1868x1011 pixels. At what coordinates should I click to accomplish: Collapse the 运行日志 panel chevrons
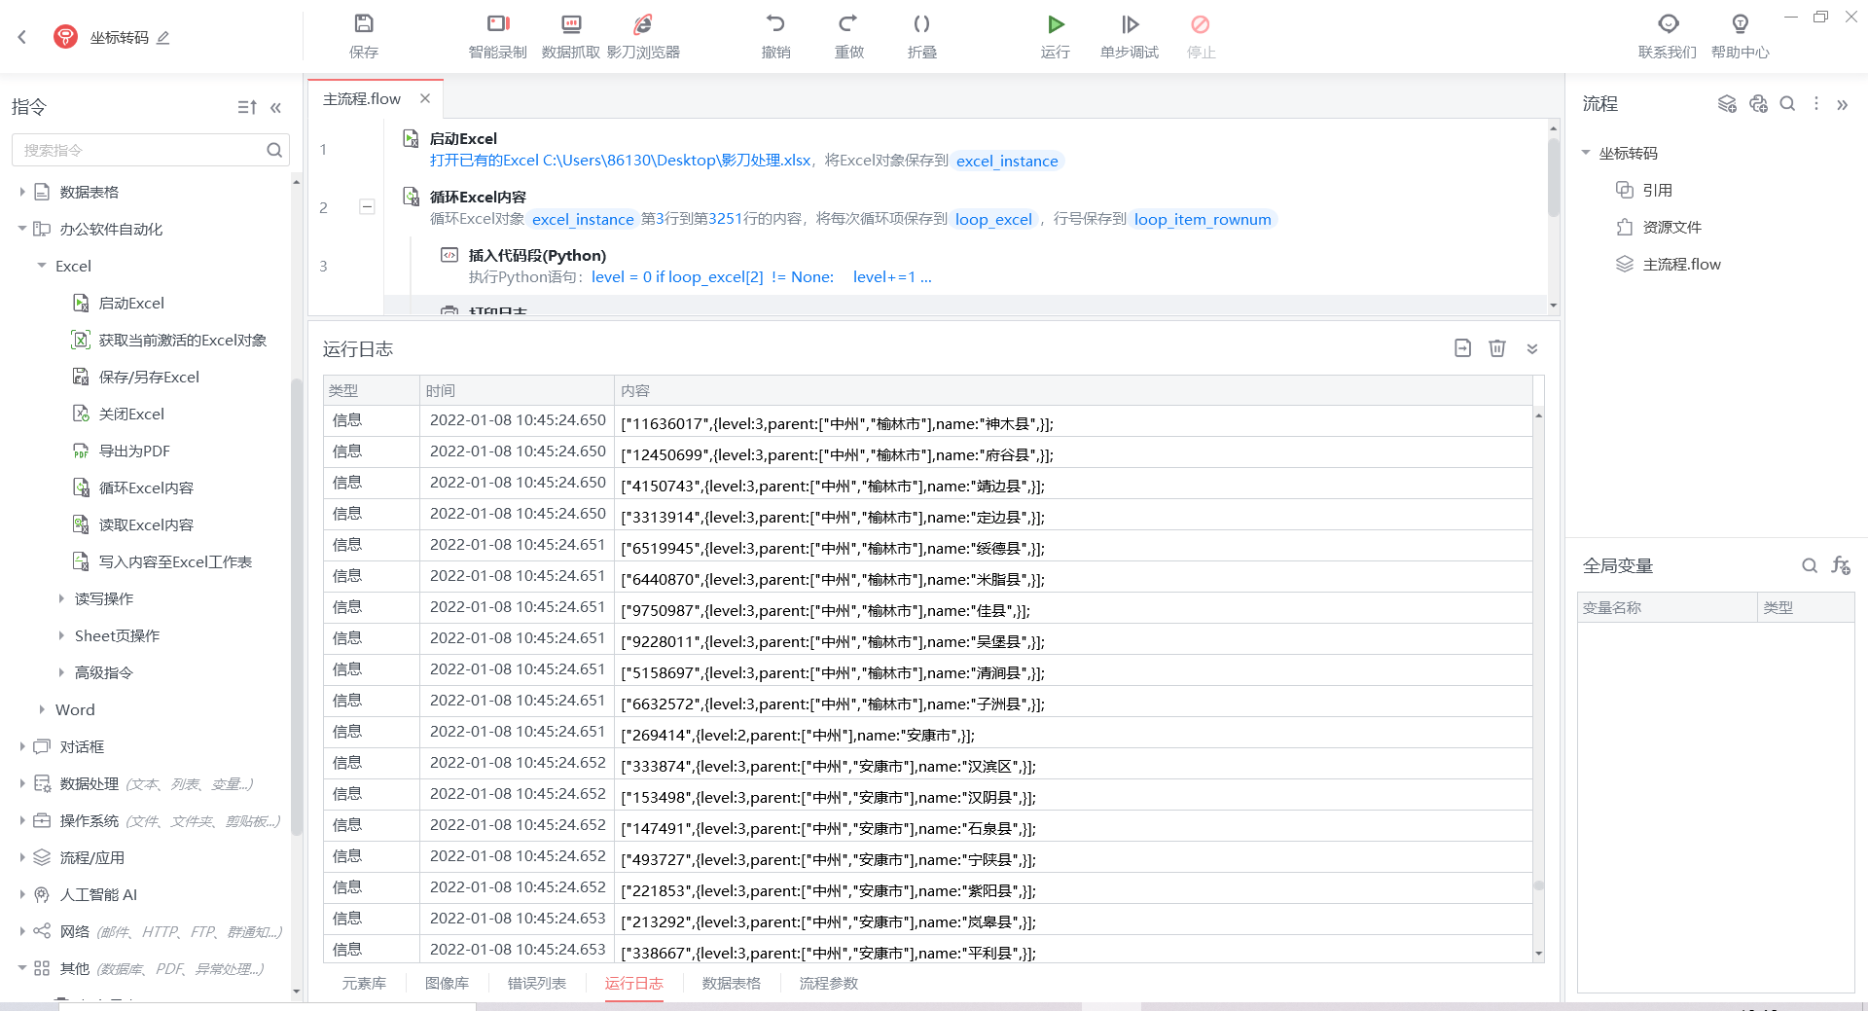pyautogui.click(x=1532, y=348)
